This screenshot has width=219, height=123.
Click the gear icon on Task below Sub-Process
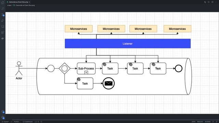coord(79,79)
